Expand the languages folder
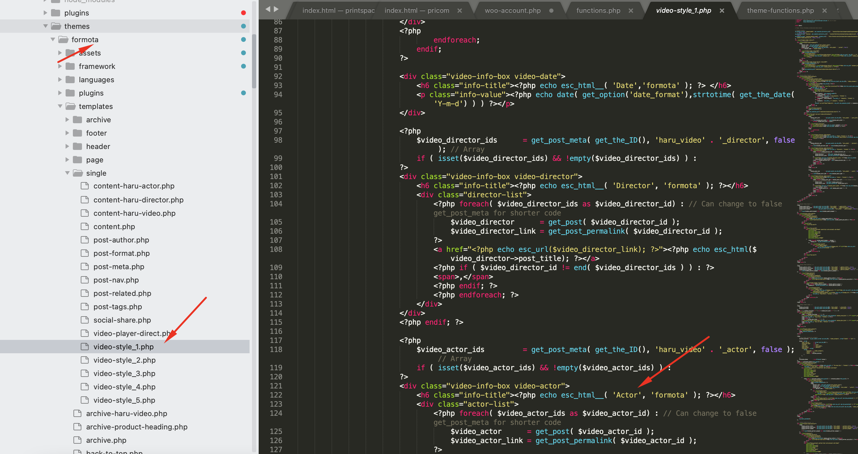The image size is (858, 454). coord(60,80)
